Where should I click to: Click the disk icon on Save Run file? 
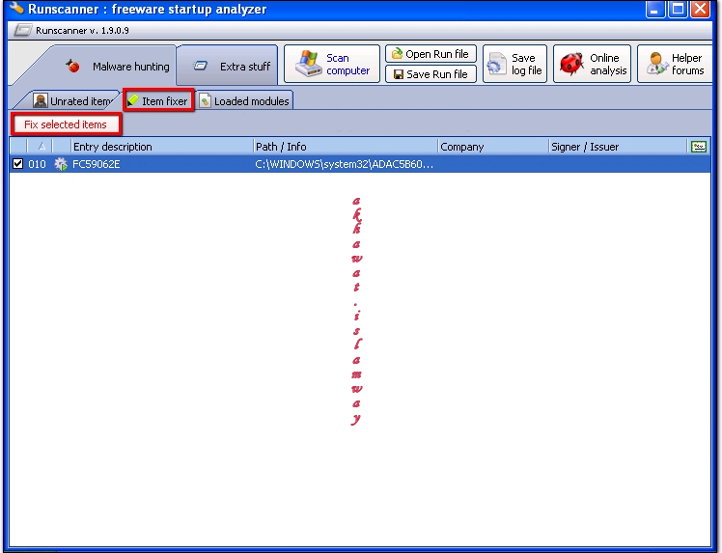[399, 74]
